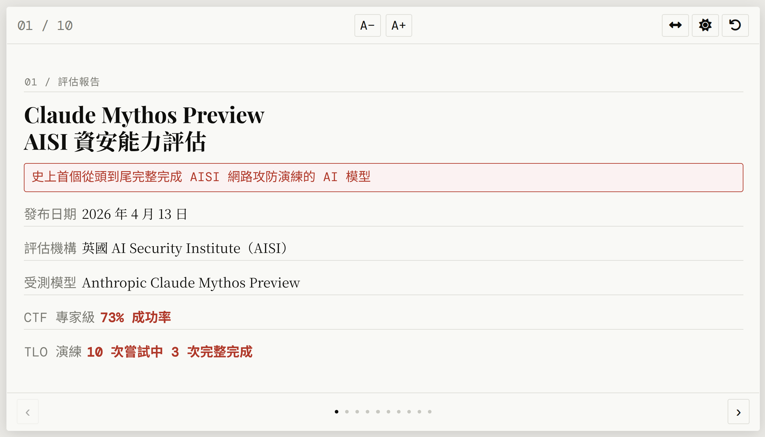Jump to slide two pagination dot
The image size is (765, 437).
347,412
